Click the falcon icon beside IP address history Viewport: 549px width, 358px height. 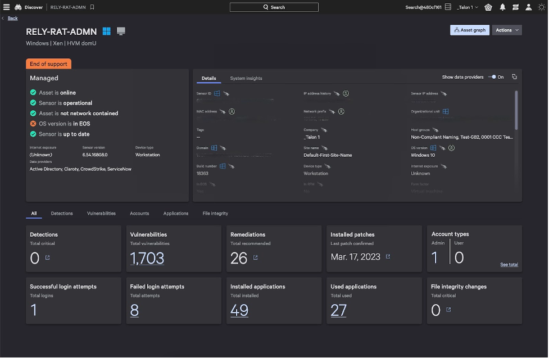(337, 93)
